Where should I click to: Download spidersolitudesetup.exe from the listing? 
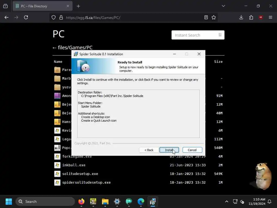click(86, 182)
